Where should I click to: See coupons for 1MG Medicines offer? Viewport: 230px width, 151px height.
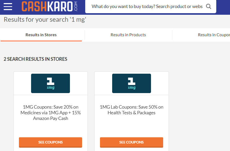tap(51, 142)
